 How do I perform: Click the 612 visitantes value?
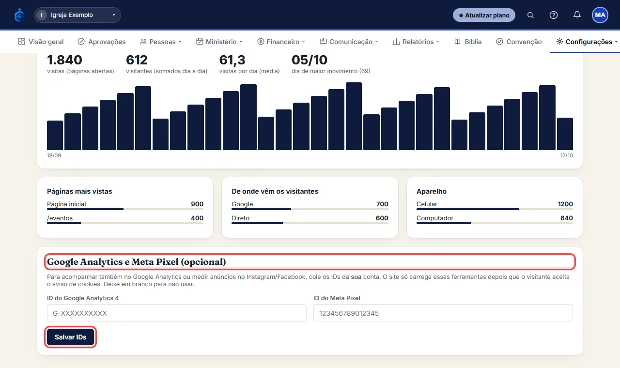pyautogui.click(x=137, y=60)
